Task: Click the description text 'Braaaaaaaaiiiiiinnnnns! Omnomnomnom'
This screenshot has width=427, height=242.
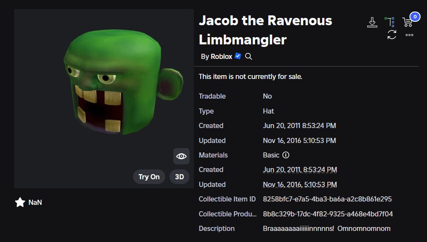Action: [326, 228]
